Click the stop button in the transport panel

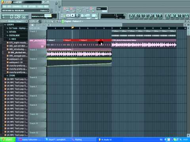[72, 15]
